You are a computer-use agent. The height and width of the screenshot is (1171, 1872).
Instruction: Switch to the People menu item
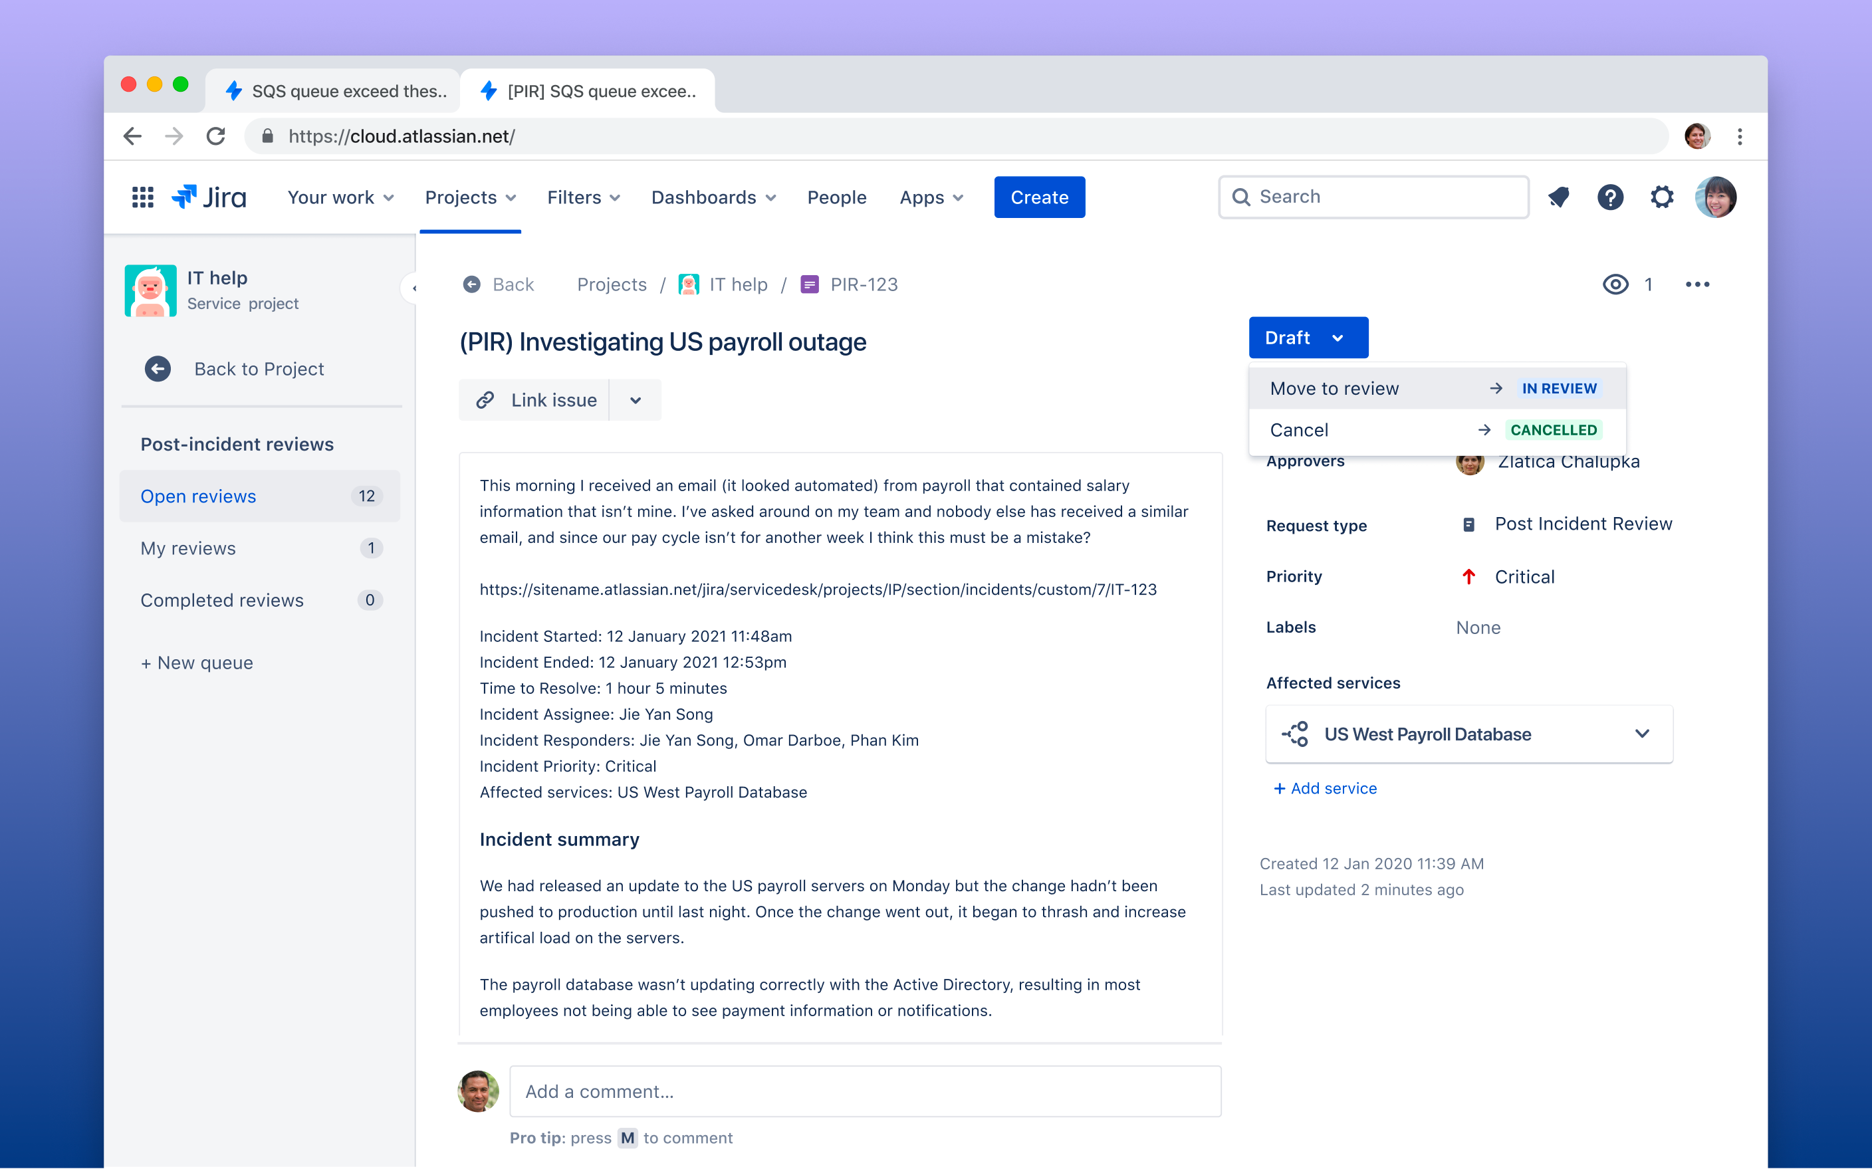coord(836,197)
